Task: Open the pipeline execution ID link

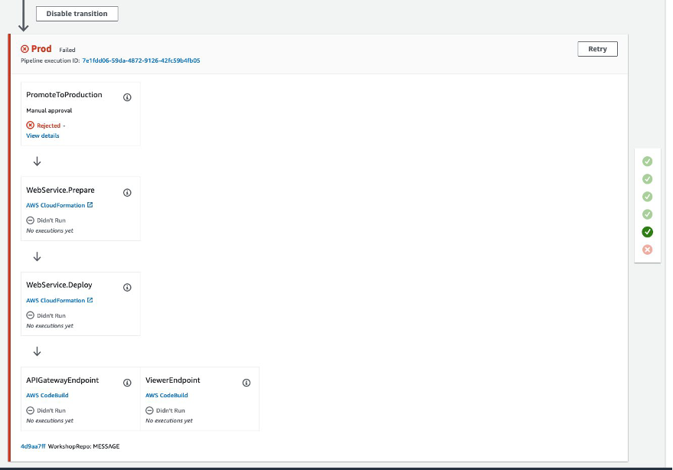Action: tap(139, 61)
